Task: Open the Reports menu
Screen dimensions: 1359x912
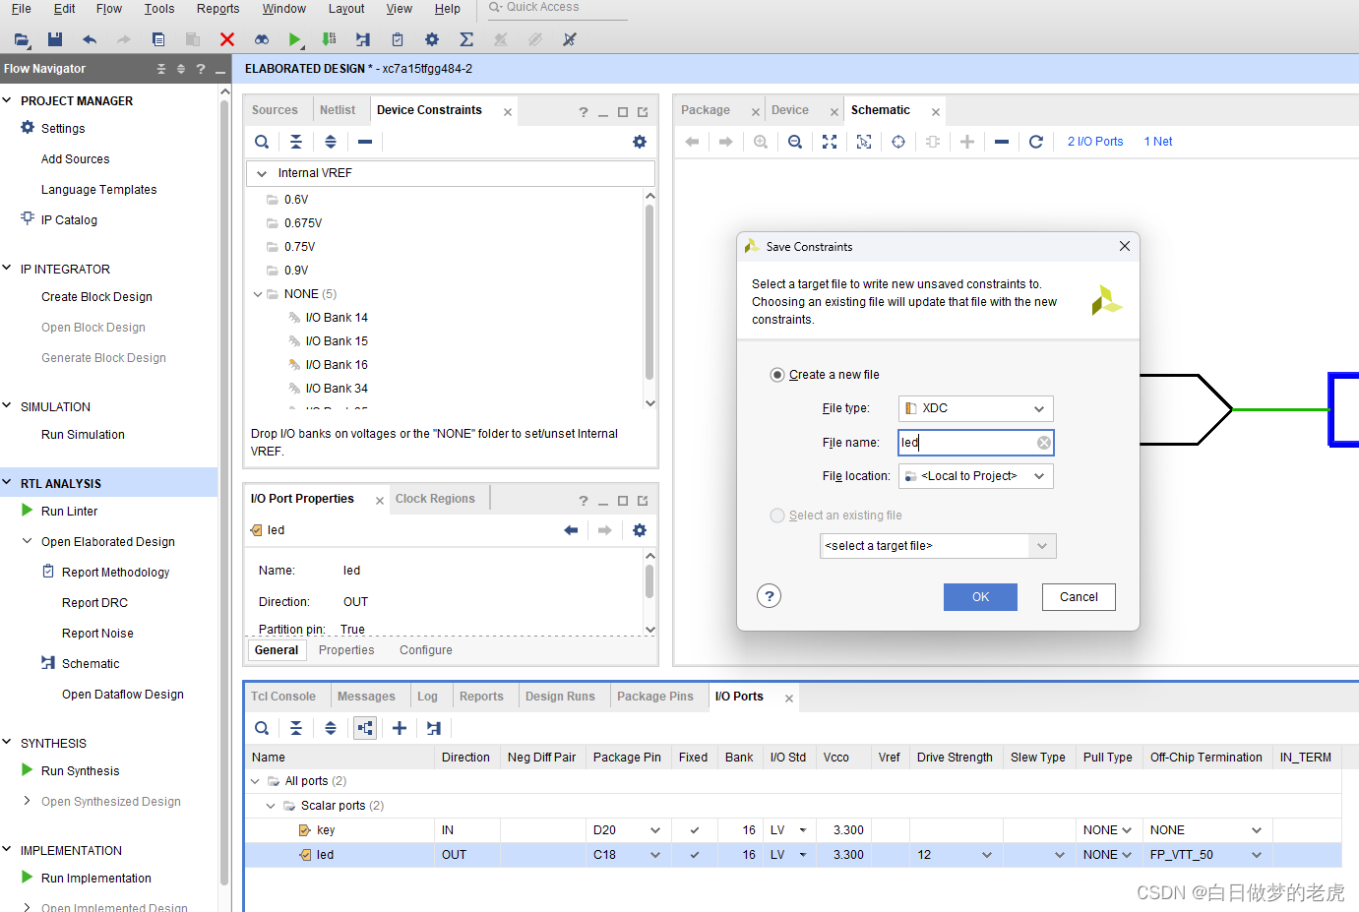Action: (217, 9)
